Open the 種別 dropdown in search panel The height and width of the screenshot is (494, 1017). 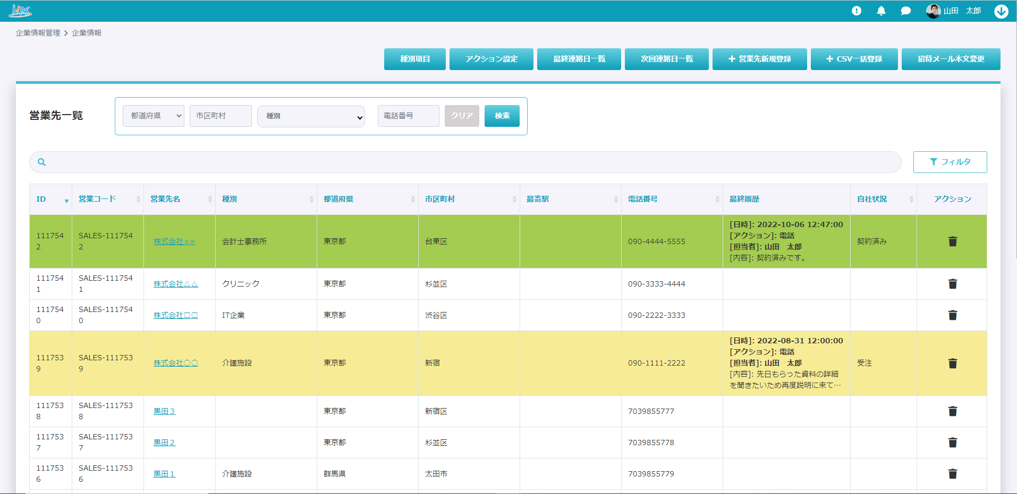pos(311,116)
